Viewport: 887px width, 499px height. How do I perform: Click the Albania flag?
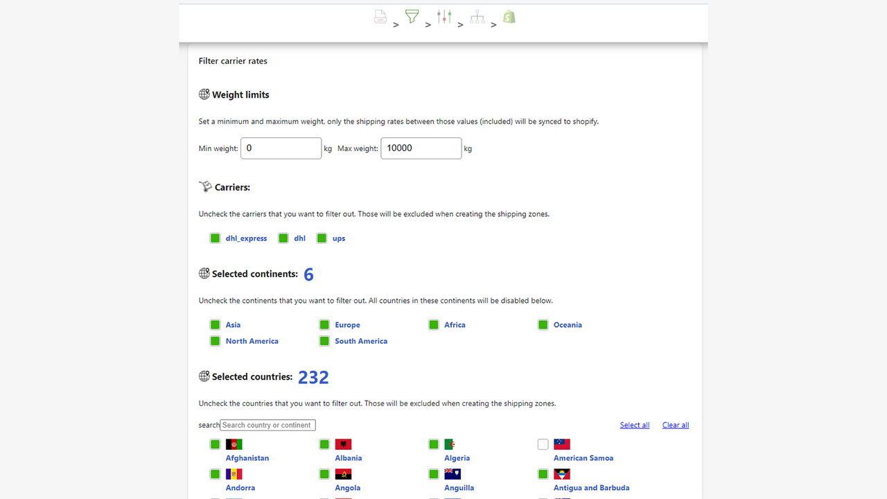pos(344,444)
